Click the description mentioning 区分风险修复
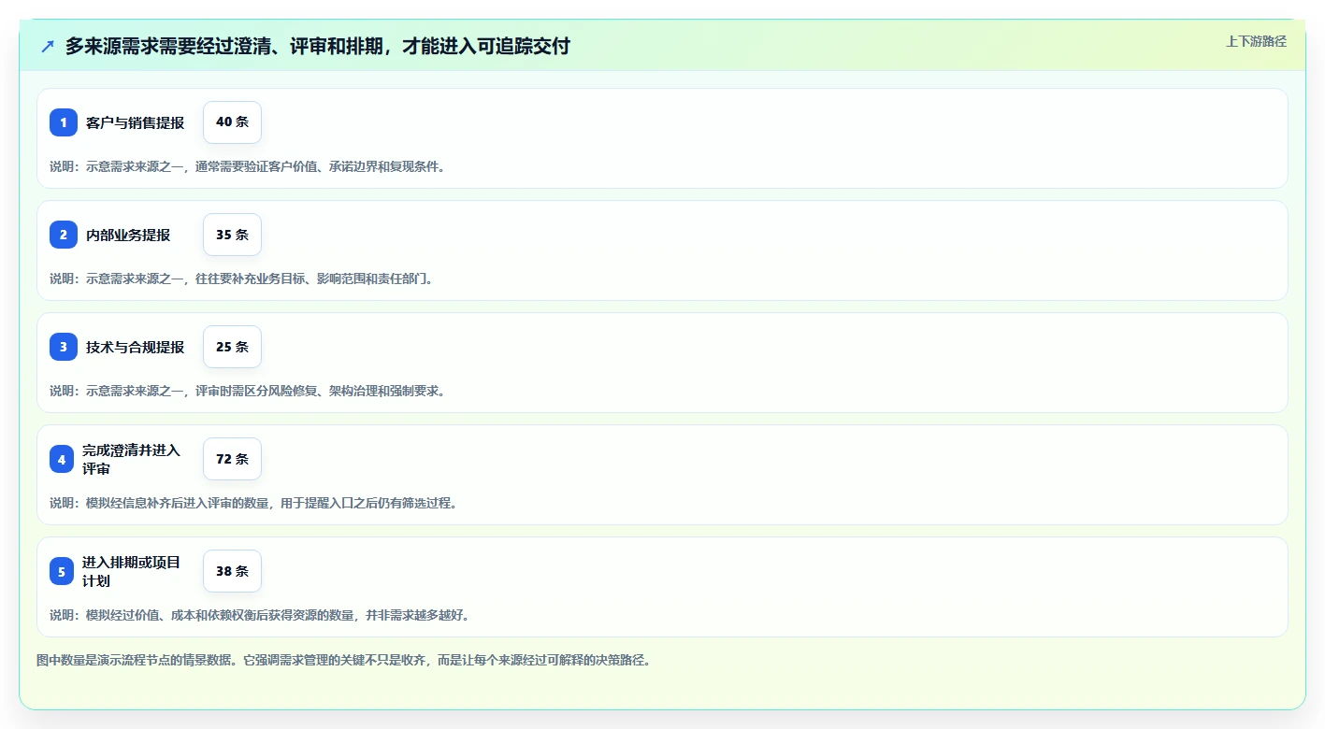 [x=248, y=391]
